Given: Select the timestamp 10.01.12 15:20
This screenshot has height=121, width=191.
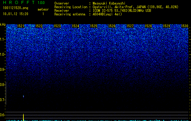Looking at the screenshot, I should tap(15, 14).
